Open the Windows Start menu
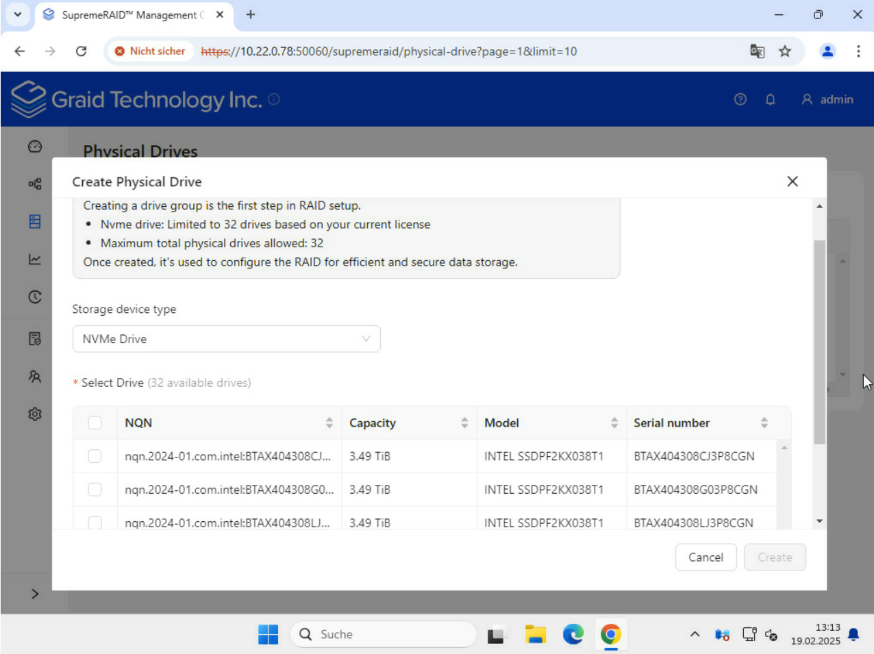 tap(268, 635)
